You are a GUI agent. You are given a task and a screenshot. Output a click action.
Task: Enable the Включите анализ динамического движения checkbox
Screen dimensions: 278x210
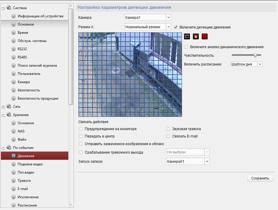point(186,47)
